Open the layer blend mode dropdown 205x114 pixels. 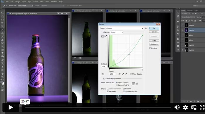188,17
